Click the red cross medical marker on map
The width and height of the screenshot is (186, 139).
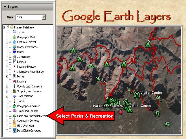[121, 112]
